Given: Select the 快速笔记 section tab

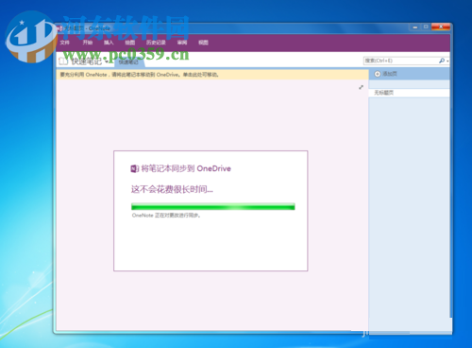Looking at the screenshot, I should click(x=128, y=61).
